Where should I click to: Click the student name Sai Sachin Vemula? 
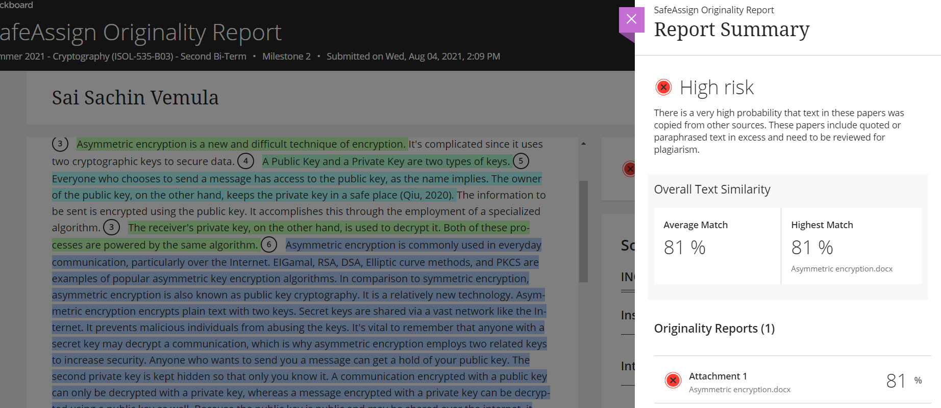[x=135, y=98]
